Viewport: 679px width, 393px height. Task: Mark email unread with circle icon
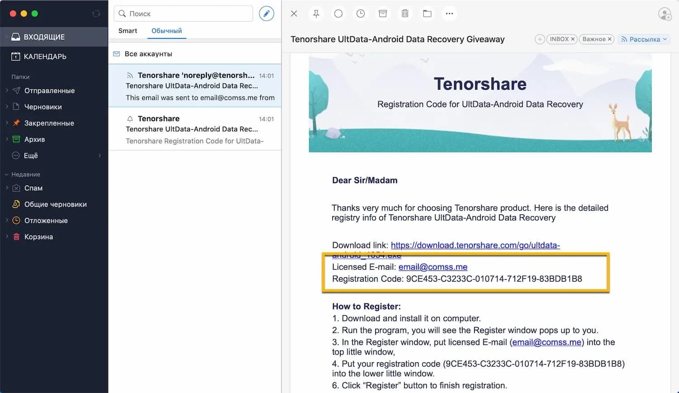point(338,14)
